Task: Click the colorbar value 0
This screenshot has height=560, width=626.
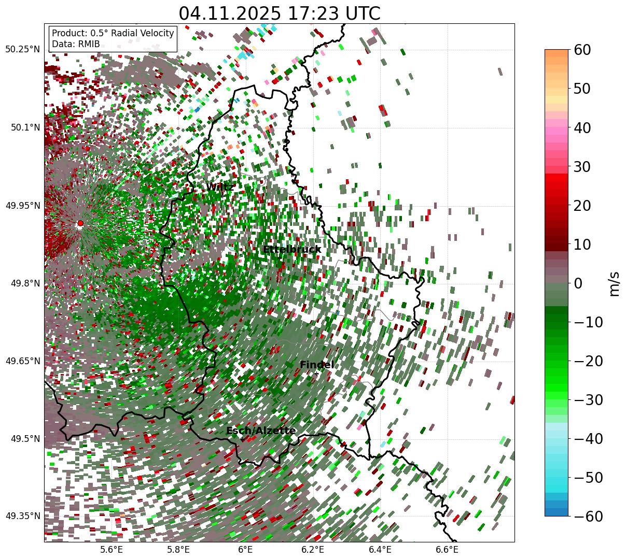Action: tap(578, 283)
